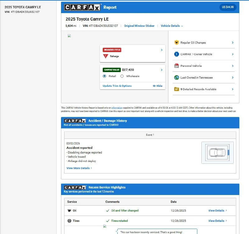The width and height of the screenshot is (249, 234).
Task: Open the Branded Title card chevron
Action: 162,50
